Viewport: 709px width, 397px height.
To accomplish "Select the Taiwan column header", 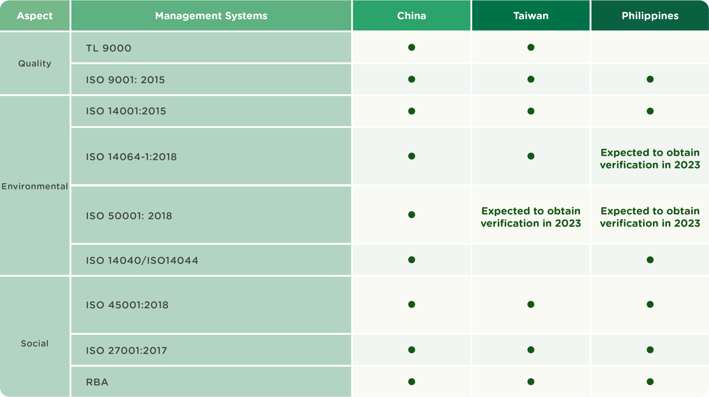I will pyautogui.click(x=531, y=16).
